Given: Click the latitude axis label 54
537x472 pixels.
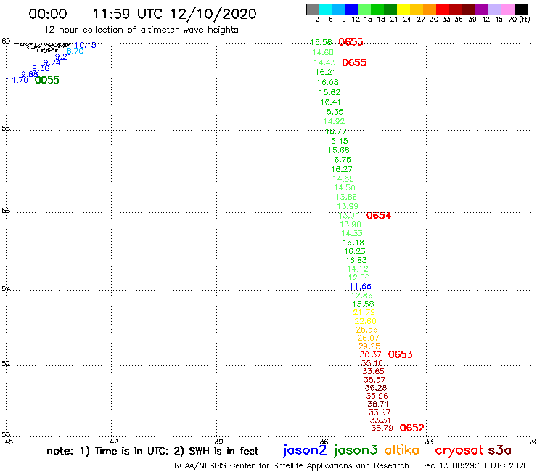Looking at the screenshot, I should 6,289.
